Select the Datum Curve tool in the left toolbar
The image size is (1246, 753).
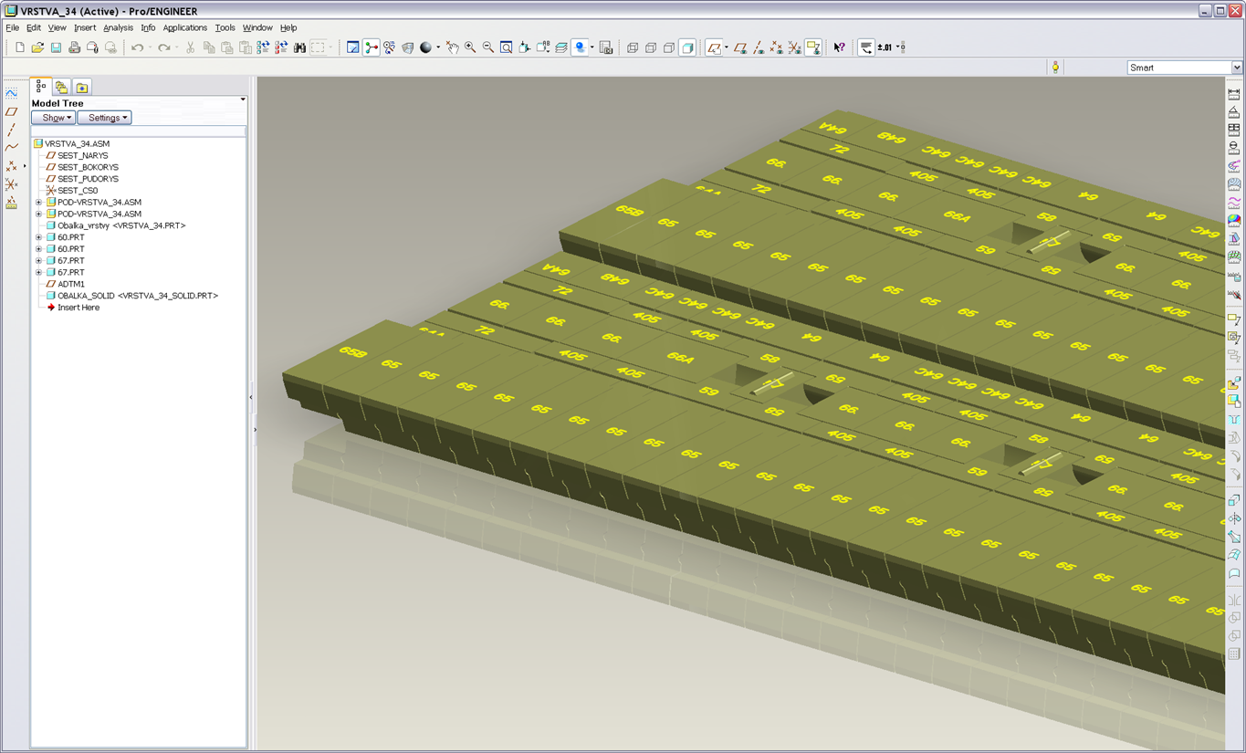coord(11,148)
